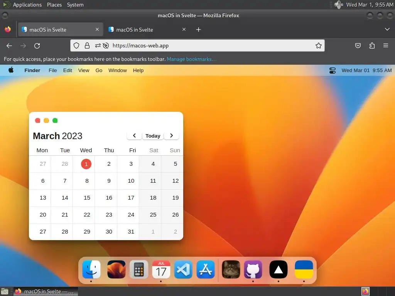This screenshot has width=395, height=296.
Task: Open Firefox extensions menu
Action: point(372,45)
